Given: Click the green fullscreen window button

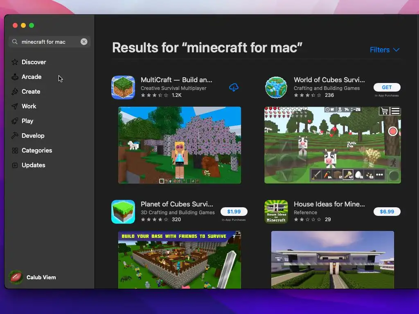Looking at the screenshot, I should click(x=32, y=25).
